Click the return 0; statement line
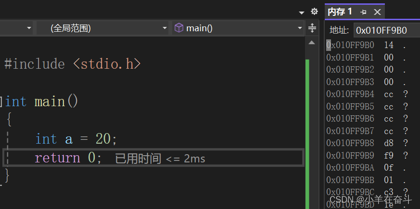 (x=68, y=158)
